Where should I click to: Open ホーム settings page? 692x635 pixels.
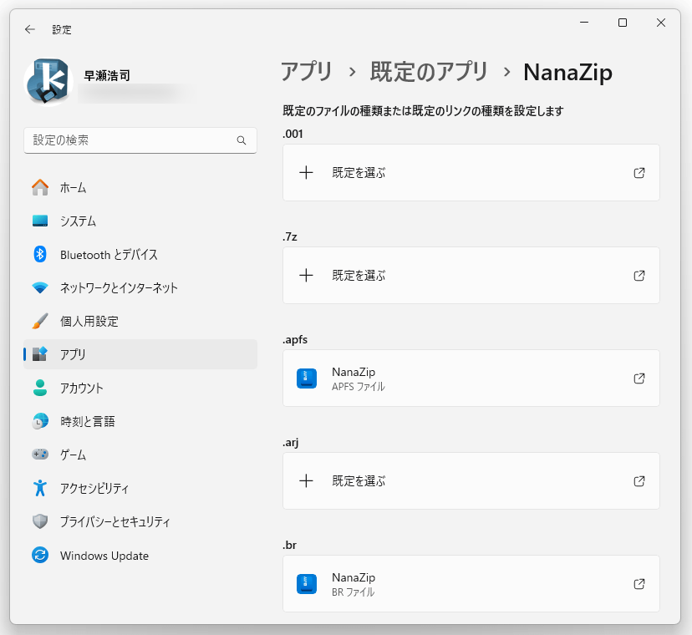(140, 187)
